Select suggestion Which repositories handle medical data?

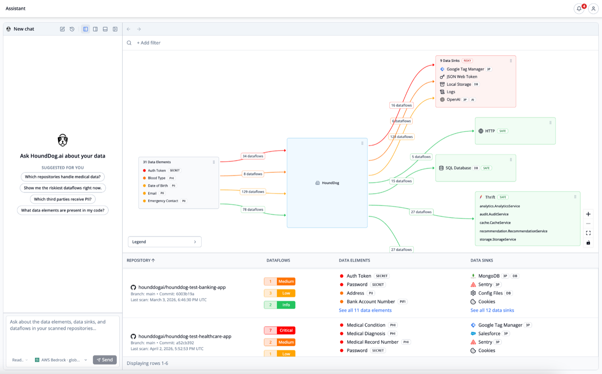pyautogui.click(x=63, y=177)
